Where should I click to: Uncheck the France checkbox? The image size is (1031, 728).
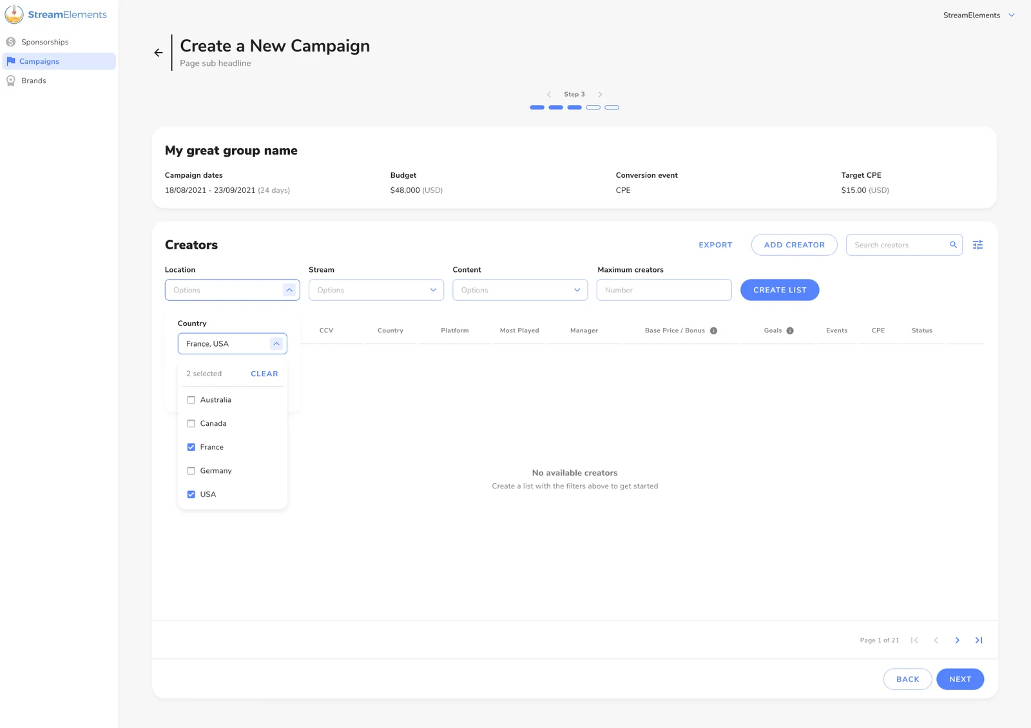point(191,447)
